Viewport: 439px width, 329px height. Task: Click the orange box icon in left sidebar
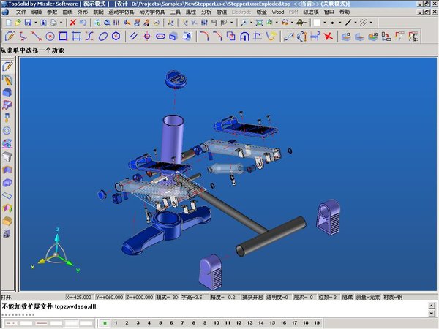click(x=7, y=221)
